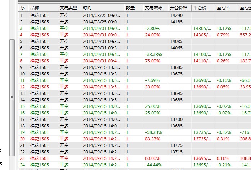Click open price 14185 in row 2
The image size is (251, 170).
click(176, 22)
